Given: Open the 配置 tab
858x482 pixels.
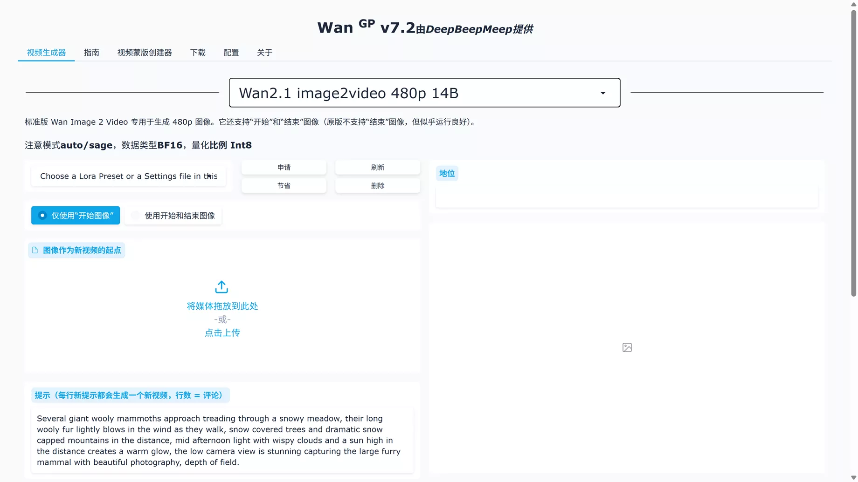Looking at the screenshot, I should pos(231,53).
